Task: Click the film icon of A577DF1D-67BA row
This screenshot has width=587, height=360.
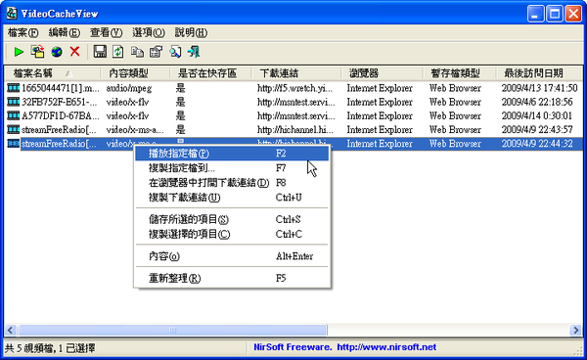Action: coord(14,115)
